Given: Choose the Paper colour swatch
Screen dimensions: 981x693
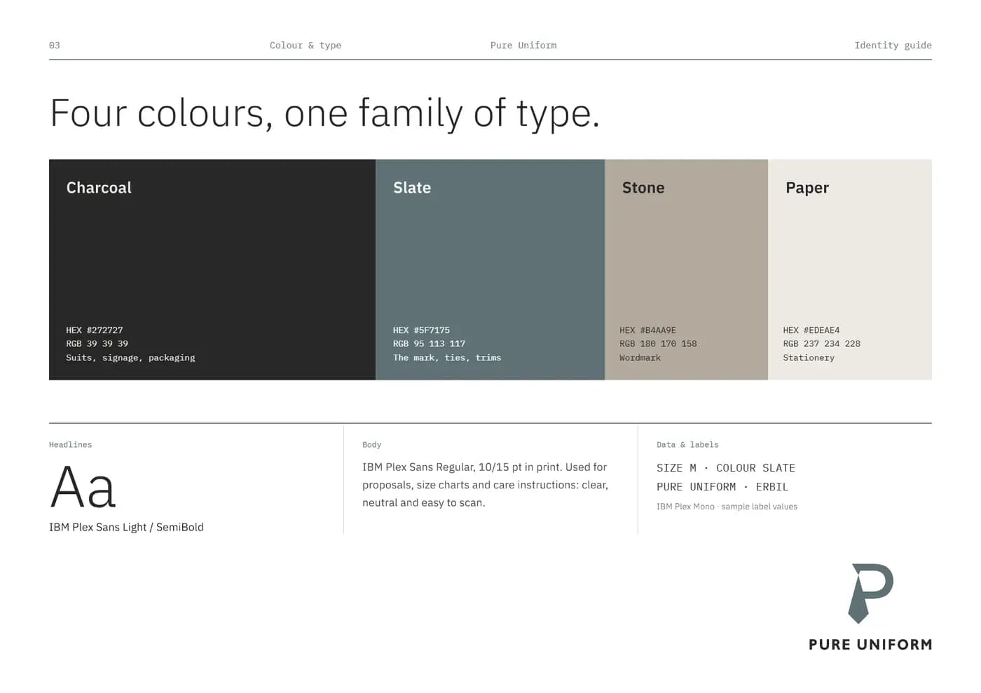Looking at the screenshot, I should point(850,270).
